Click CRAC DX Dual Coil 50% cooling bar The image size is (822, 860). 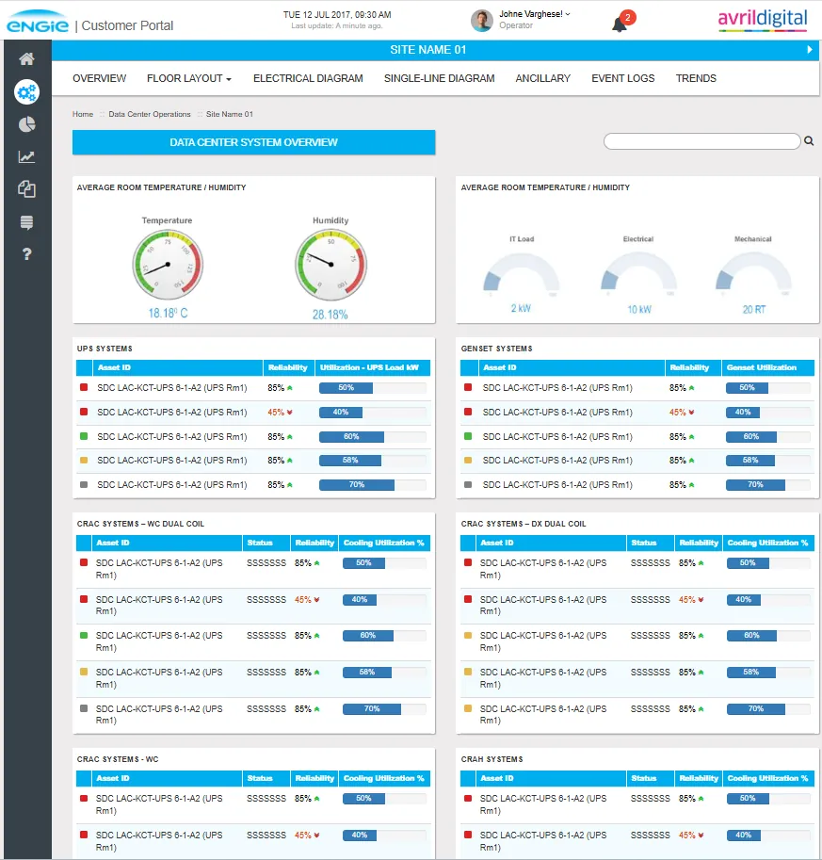pos(748,562)
